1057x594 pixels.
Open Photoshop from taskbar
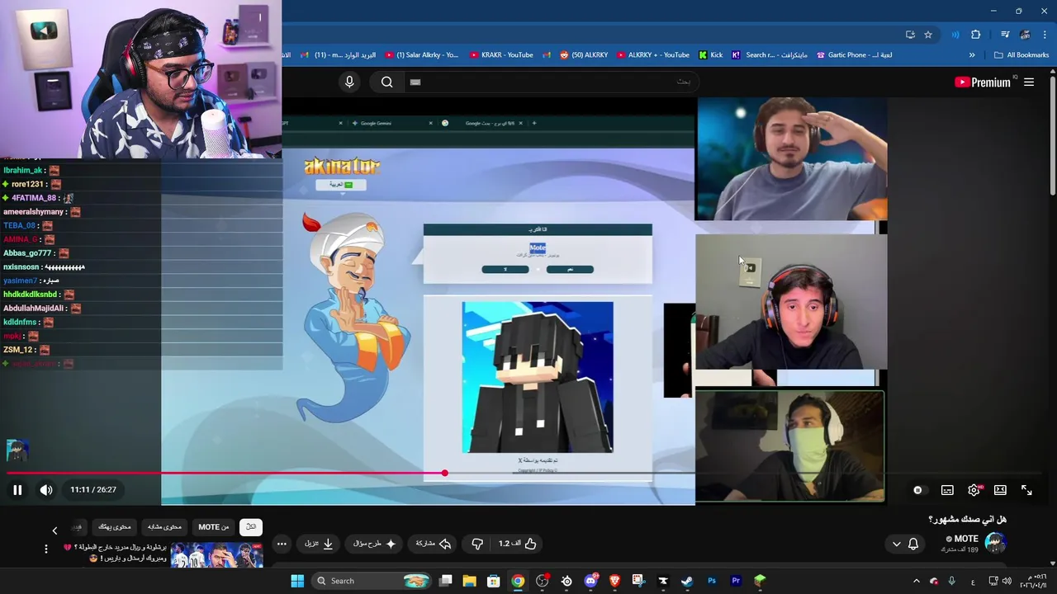712,581
